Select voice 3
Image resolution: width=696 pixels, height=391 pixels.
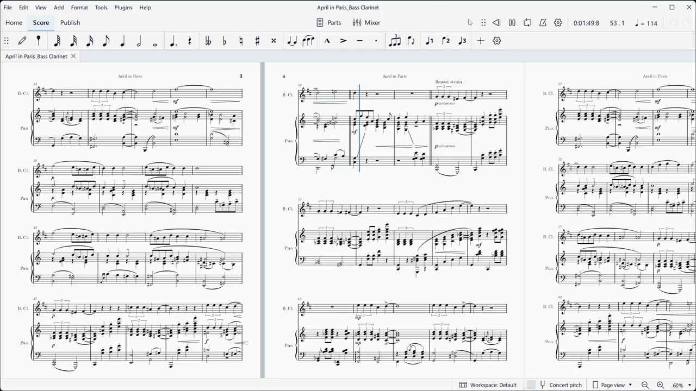click(x=462, y=41)
